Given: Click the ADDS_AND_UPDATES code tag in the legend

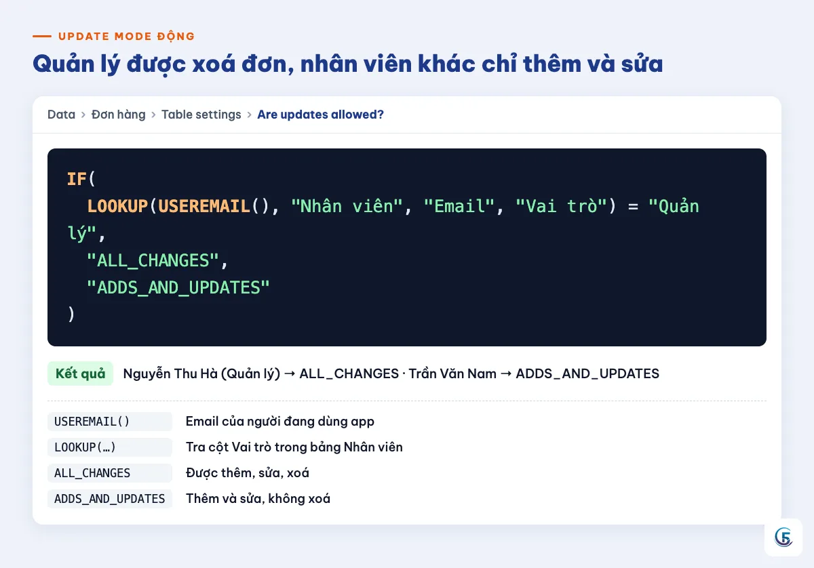Looking at the screenshot, I should [x=110, y=499].
